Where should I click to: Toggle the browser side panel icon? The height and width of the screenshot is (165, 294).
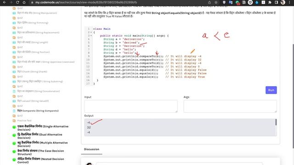277,2
